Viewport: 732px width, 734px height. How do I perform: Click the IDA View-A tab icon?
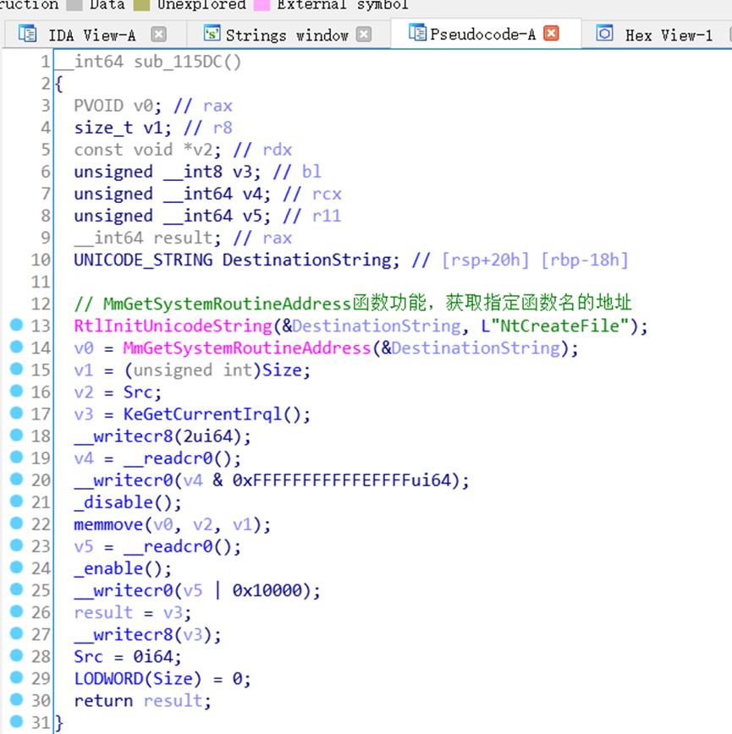coord(28,34)
